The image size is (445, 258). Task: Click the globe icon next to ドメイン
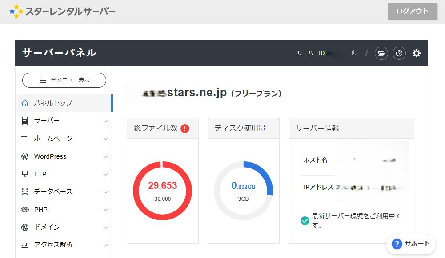(25, 227)
